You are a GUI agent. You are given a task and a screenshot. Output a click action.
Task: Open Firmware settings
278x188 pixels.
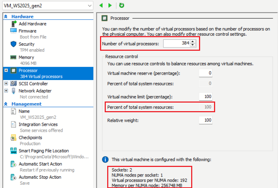28,31
